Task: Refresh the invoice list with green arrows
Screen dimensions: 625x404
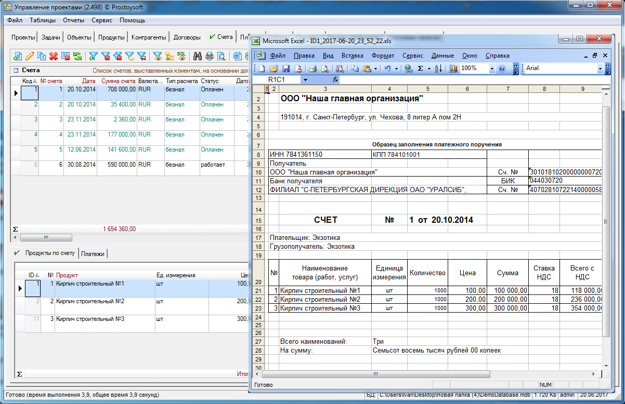Action: pyautogui.click(x=77, y=56)
